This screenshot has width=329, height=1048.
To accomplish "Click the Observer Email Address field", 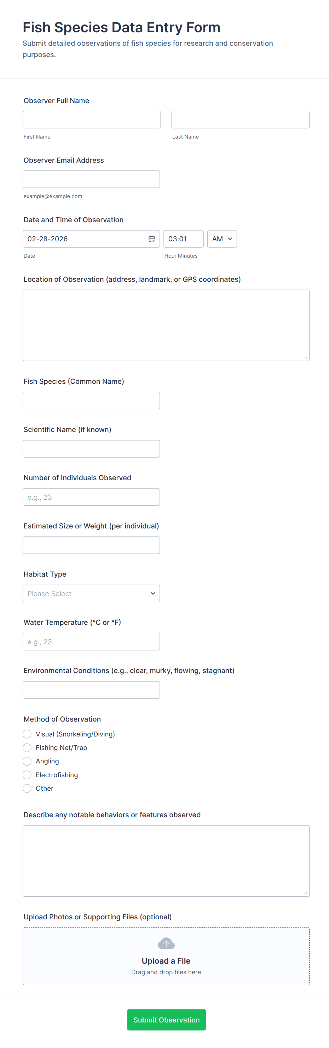I will click(x=91, y=179).
